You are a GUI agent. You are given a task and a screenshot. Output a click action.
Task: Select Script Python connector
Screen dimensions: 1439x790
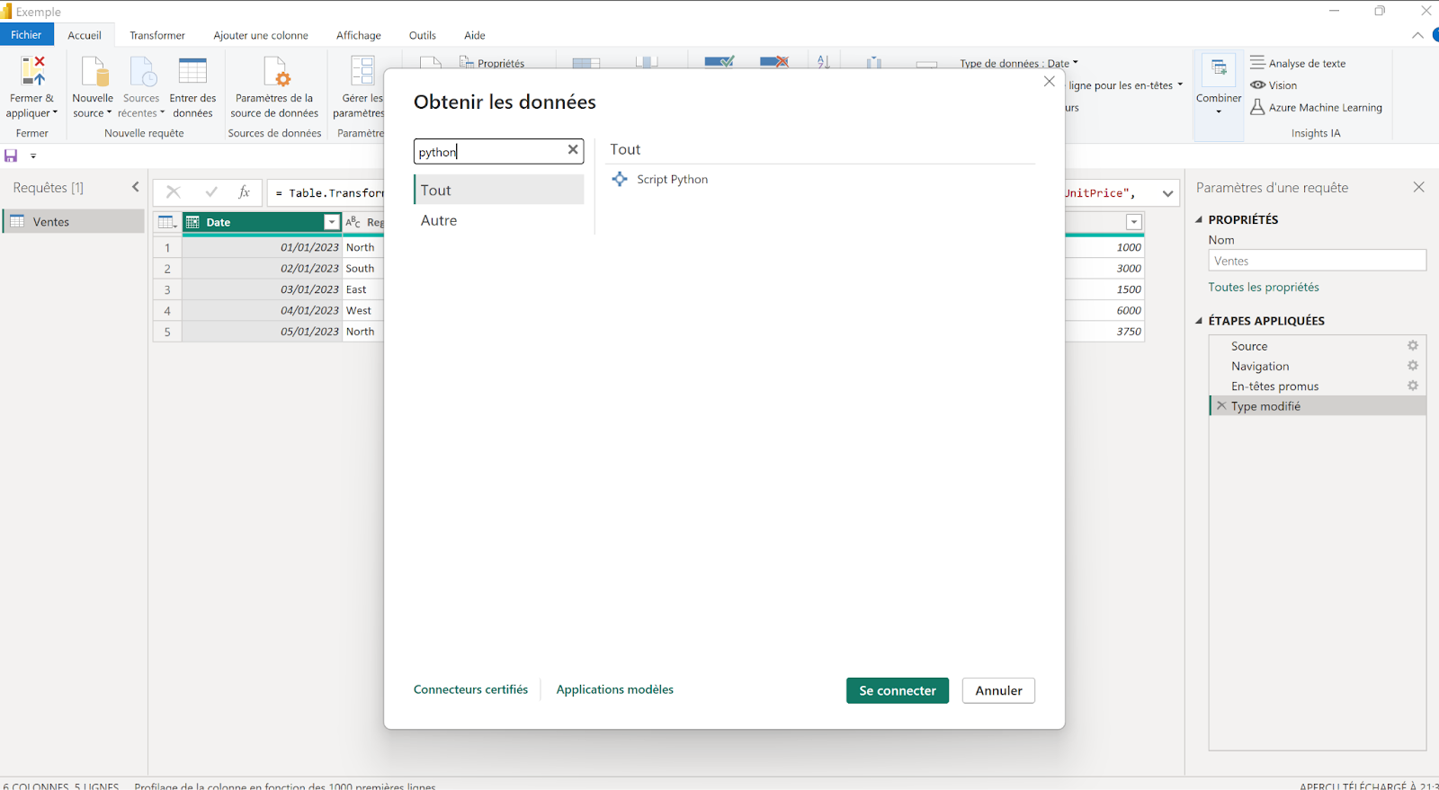pos(660,179)
